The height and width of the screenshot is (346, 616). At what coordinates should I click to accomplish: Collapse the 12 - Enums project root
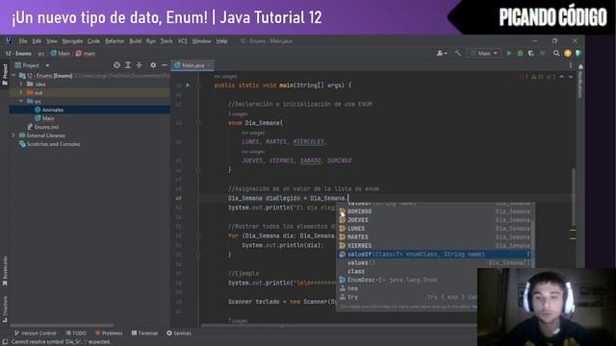click(x=13, y=75)
